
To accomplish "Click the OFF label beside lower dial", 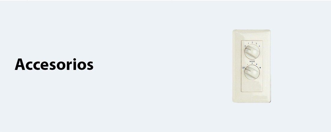I will (244, 68).
